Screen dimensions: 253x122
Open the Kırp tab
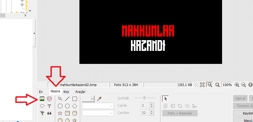(66, 92)
